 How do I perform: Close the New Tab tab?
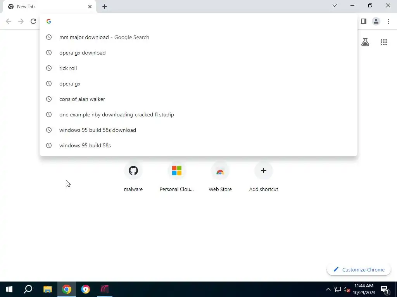[x=90, y=7]
